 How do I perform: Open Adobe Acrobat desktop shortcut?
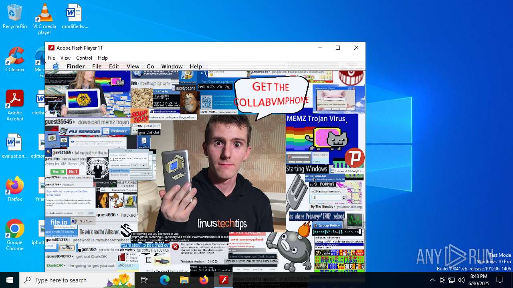coord(15,106)
